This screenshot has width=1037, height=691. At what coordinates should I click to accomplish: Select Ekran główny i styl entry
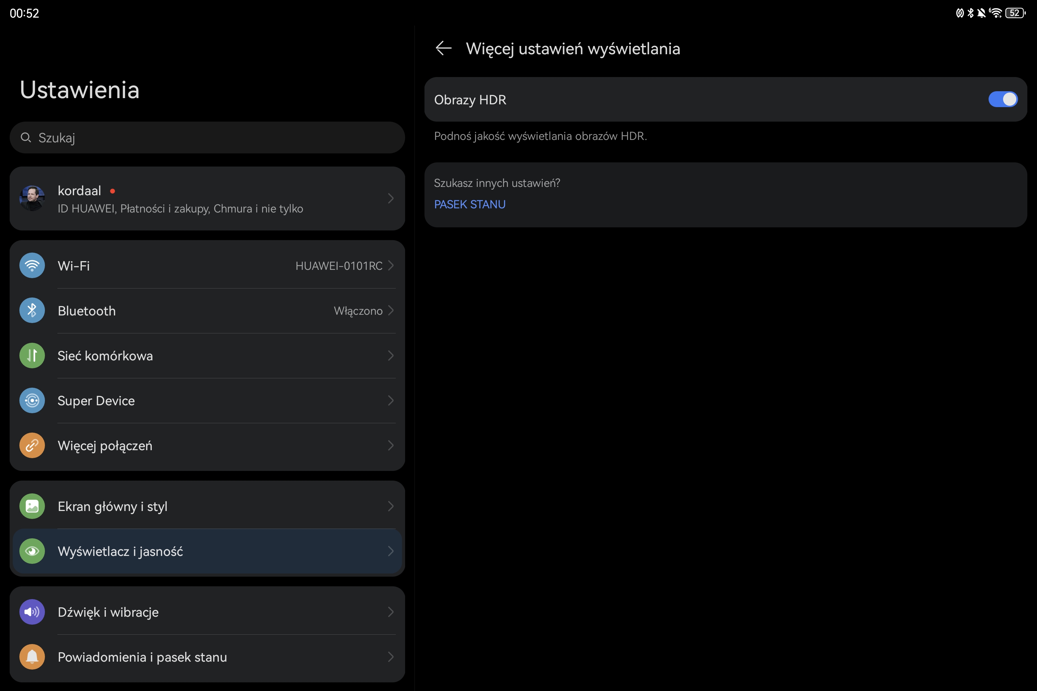point(207,506)
